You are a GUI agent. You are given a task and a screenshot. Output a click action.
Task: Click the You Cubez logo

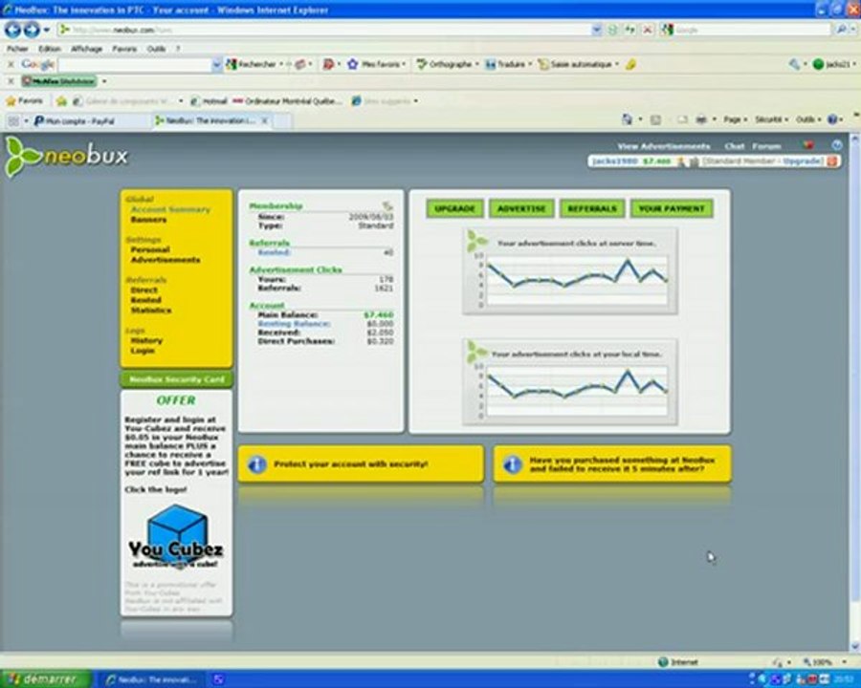pyautogui.click(x=176, y=537)
